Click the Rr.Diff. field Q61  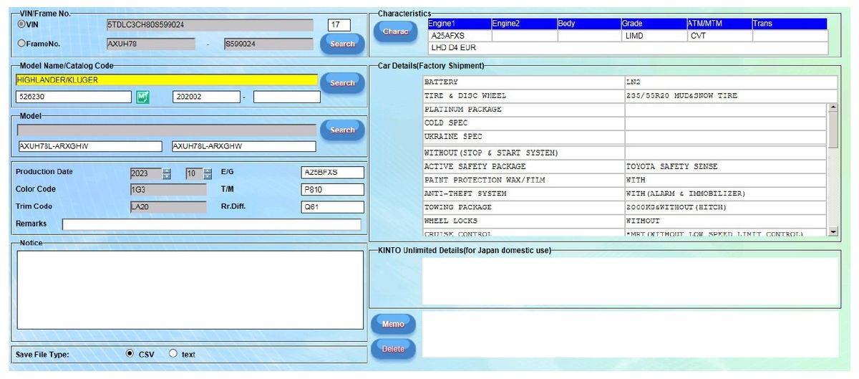tap(333, 207)
